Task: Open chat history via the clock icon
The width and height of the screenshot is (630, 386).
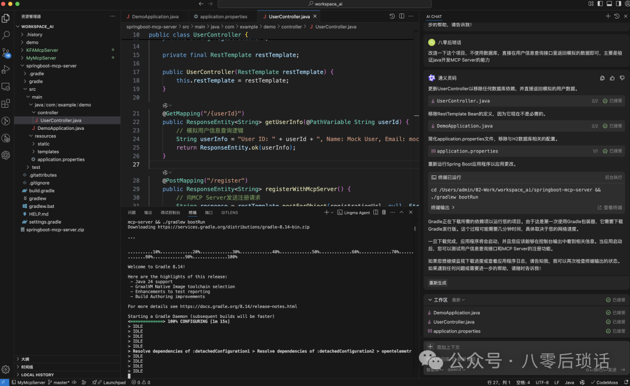Action: (x=617, y=16)
